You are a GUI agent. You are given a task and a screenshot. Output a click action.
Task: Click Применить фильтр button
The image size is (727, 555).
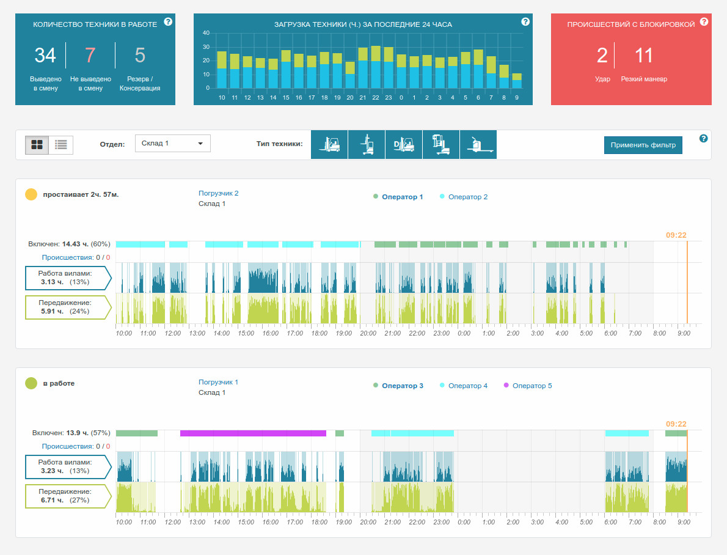[643, 145]
